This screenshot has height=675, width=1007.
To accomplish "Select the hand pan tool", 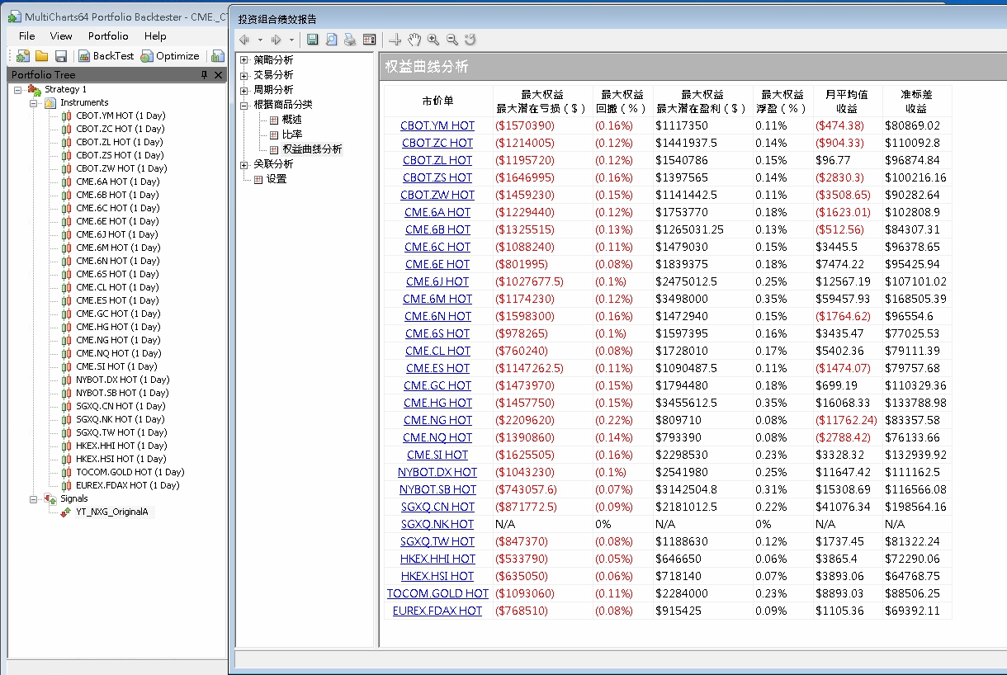I will tap(414, 40).
